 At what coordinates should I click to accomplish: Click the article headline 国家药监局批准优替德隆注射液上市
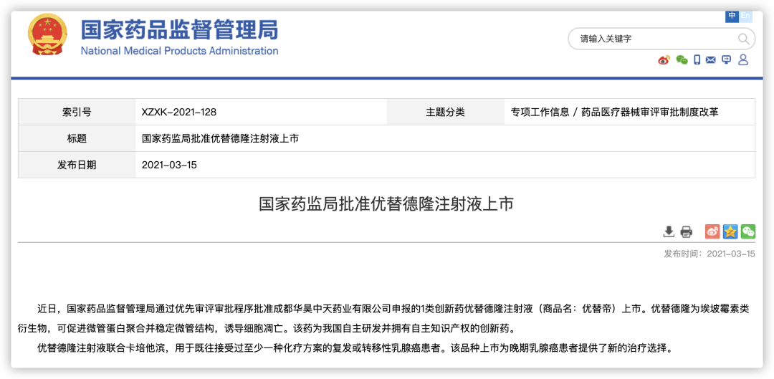click(x=386, y=203)
